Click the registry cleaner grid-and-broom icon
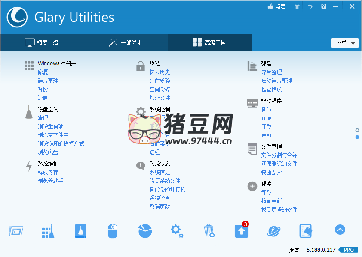Viewport: 362px width, 257px height. 47,231
